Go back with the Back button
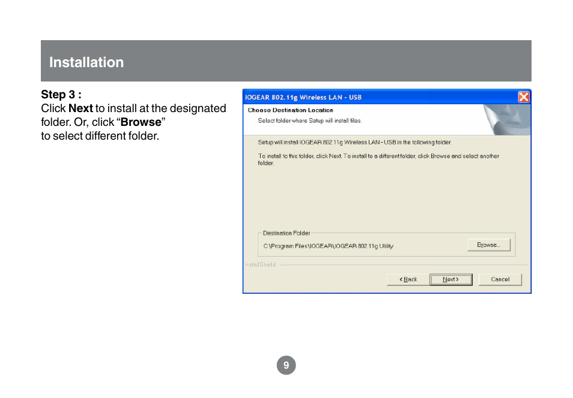This screenshot has width=573, height=398. pyautogui.click(x=408, y=279)
